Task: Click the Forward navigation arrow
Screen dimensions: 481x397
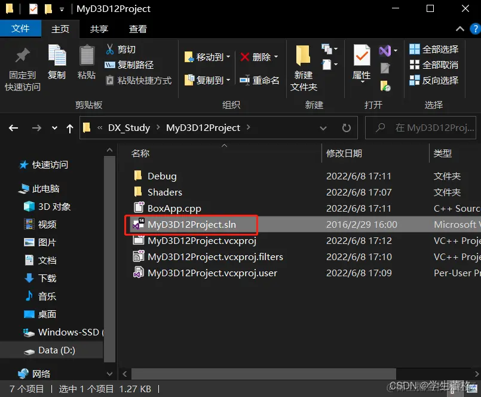Action: pos(36,128)
